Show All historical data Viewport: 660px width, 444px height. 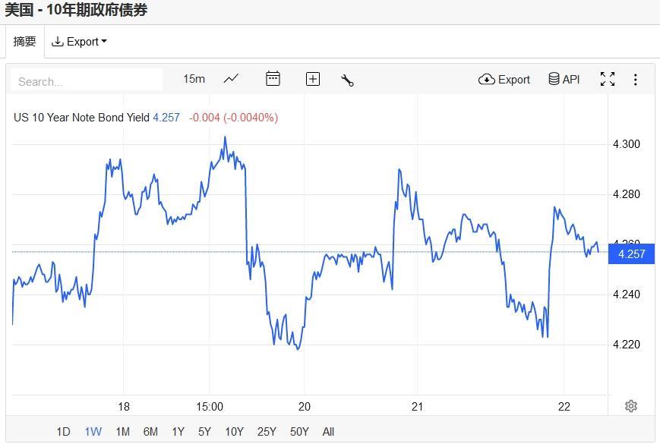click(x=328, y=432)
